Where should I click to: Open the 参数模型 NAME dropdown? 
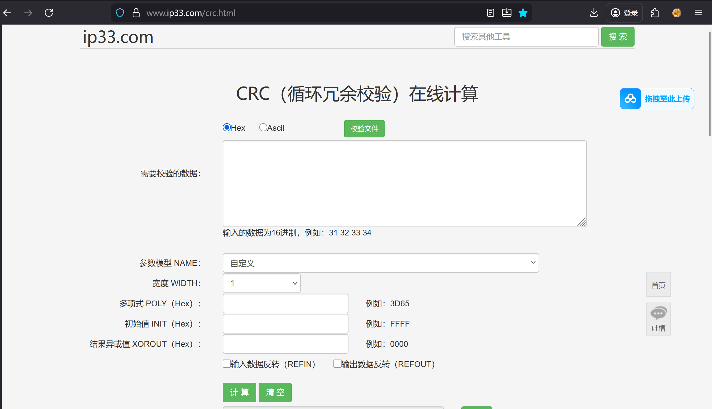[x=381, y=263]
